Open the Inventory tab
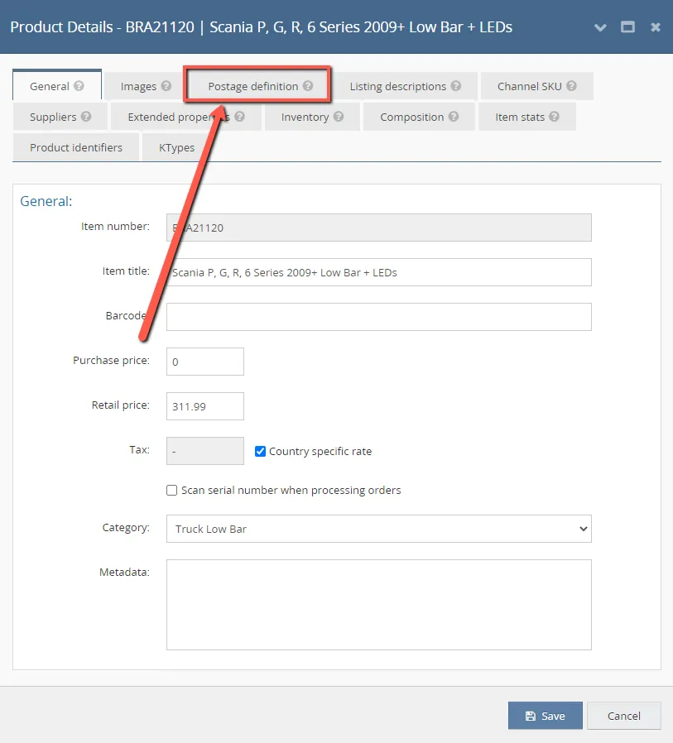This screenshot has height=743, width=673. pos(312,117)
